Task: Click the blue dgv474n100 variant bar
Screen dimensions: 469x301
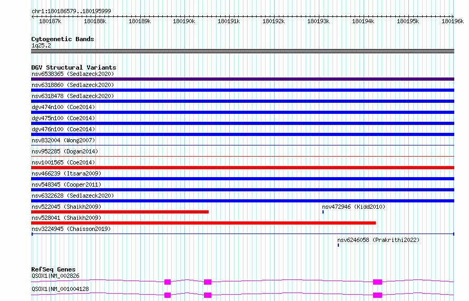Action: 242,112
